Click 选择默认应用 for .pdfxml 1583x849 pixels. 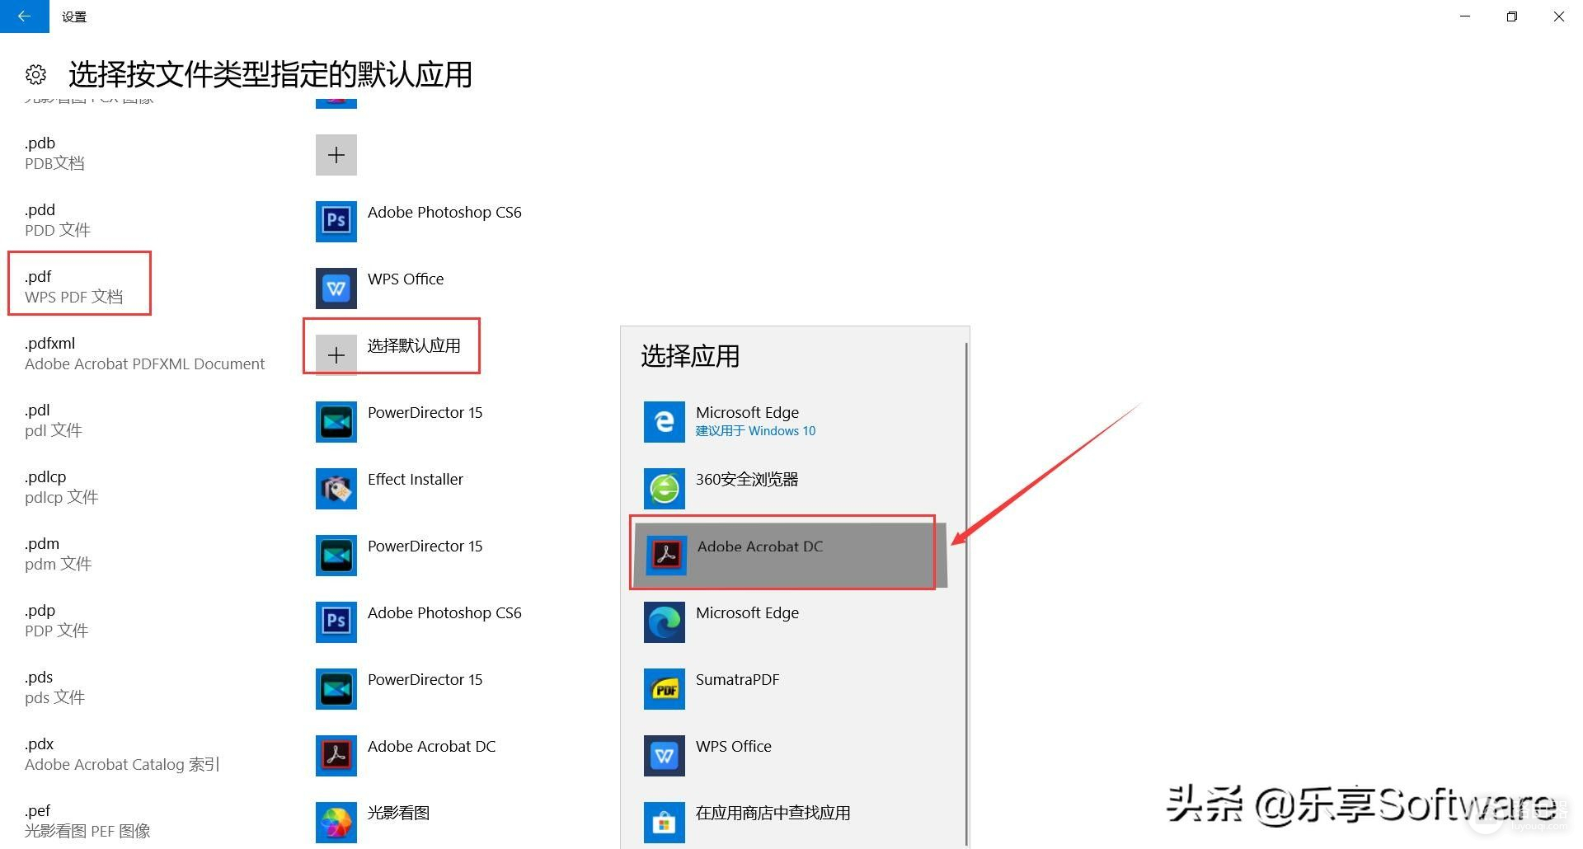390,355
